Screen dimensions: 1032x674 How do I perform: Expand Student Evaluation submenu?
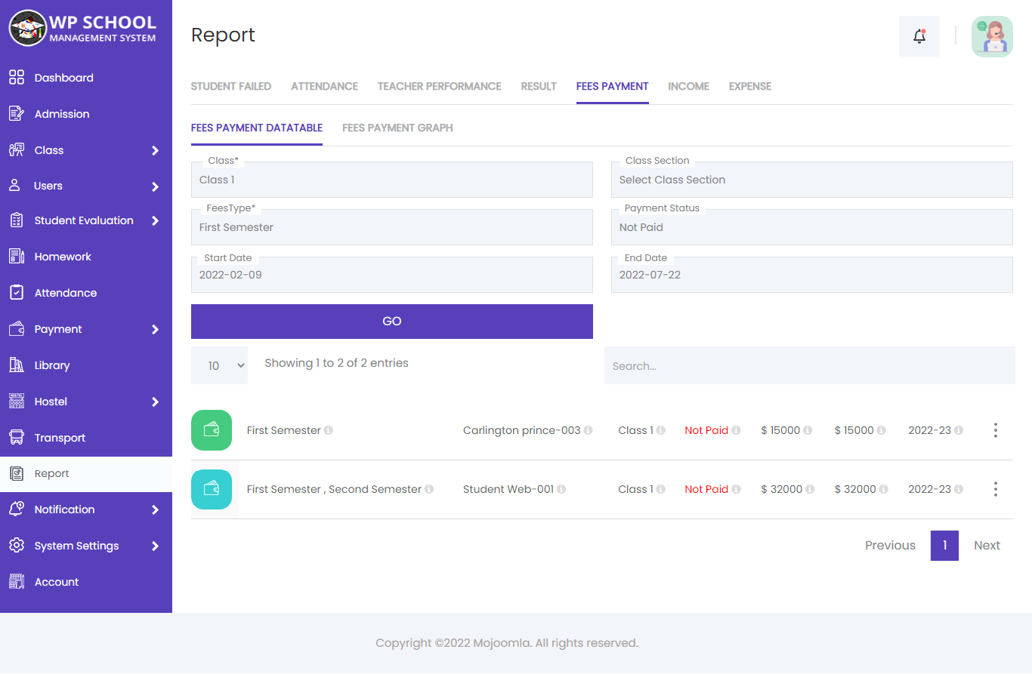[155, 221]
